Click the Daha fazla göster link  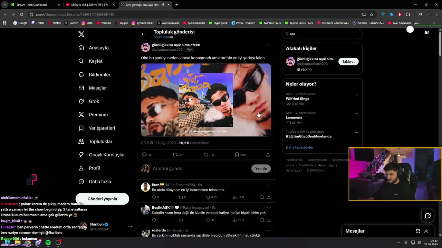299,147
